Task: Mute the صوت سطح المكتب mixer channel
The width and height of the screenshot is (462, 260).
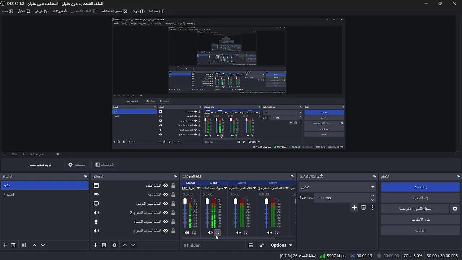Action: point(210,233)
